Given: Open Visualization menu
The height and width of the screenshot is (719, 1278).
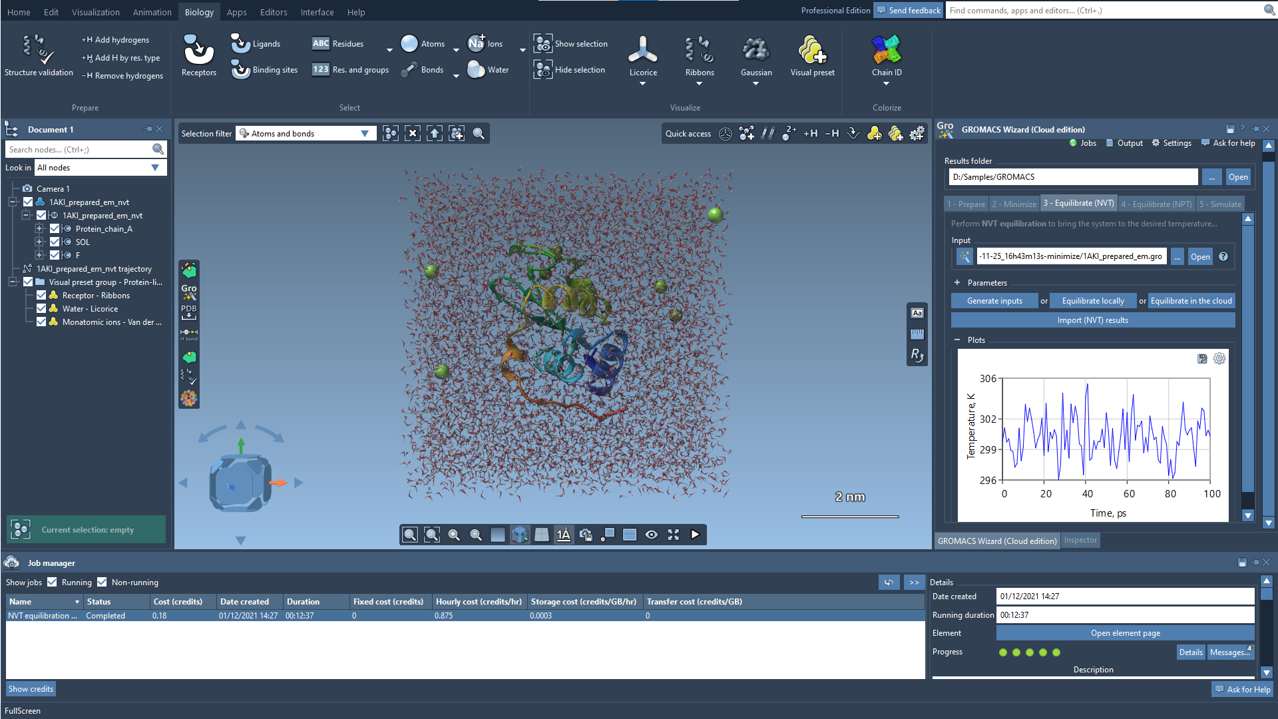Looking at the screenshot, I should [x=96, y=12].
